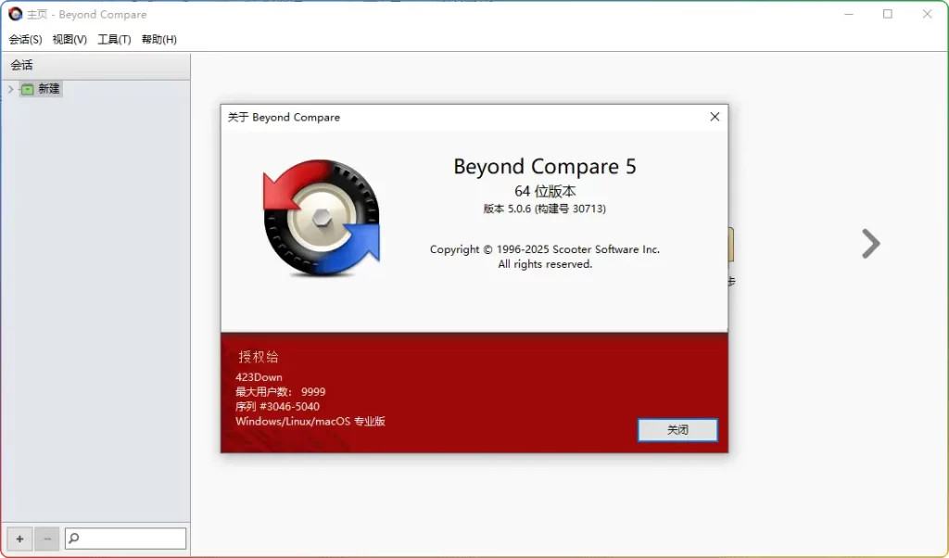Focus the session search field
The image size is (949, 558).
click(125, 539)
